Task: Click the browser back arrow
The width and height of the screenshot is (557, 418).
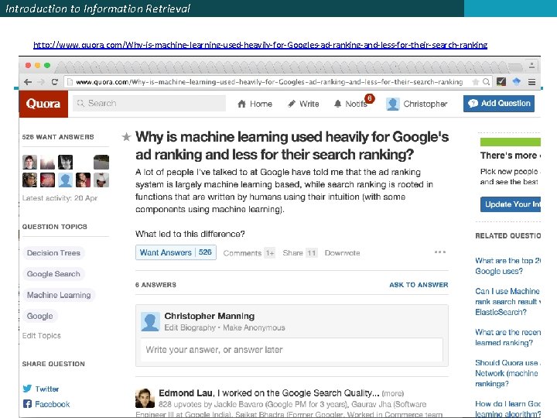Action: (x=28, y=82)
